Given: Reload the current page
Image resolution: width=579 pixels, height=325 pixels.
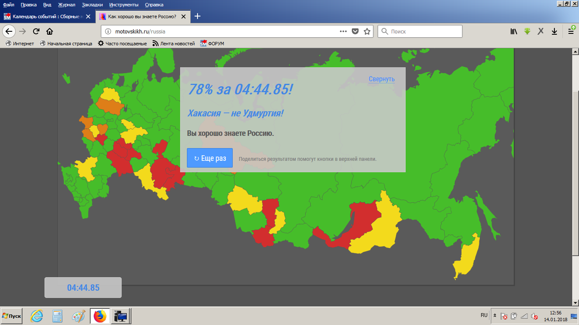Looking at the screenshot, I should click(x=36, y=31).
